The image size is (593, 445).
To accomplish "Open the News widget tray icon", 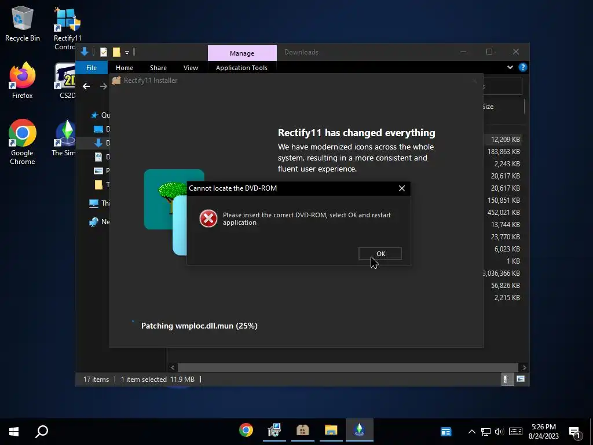I will pos(446,431).
